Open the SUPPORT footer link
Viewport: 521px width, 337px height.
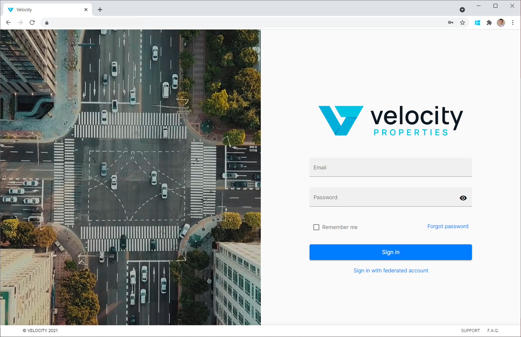pyautogui.click(x=470, y=331)
